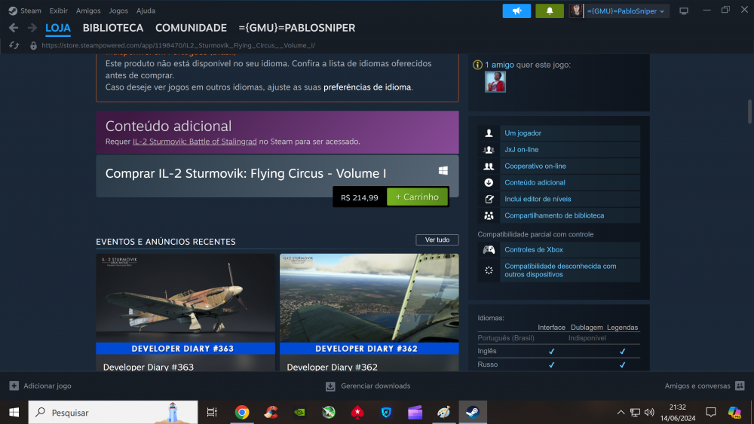Open Amigos e conversas panel
Screen dimensions: 754x424
[697, 386]
